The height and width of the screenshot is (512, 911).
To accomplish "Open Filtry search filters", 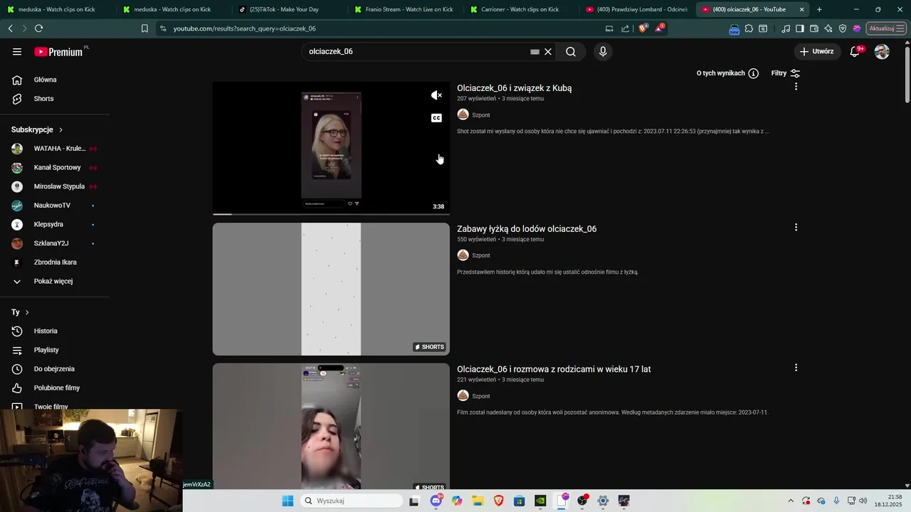I will tap(786, 73).
